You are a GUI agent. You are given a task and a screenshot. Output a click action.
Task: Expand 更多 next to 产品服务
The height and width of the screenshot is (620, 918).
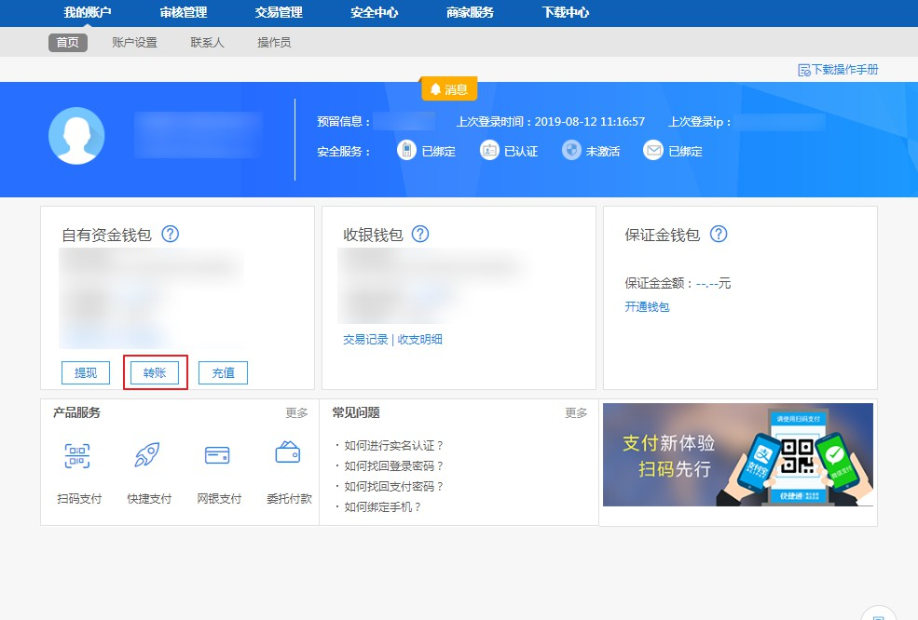296,412
